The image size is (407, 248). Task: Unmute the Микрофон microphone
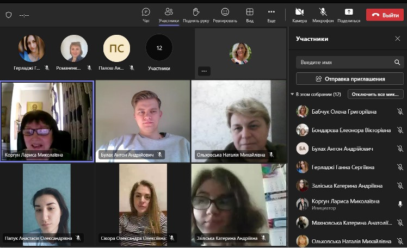[323, 15]
